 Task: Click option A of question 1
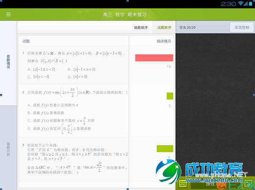point(42,69)
